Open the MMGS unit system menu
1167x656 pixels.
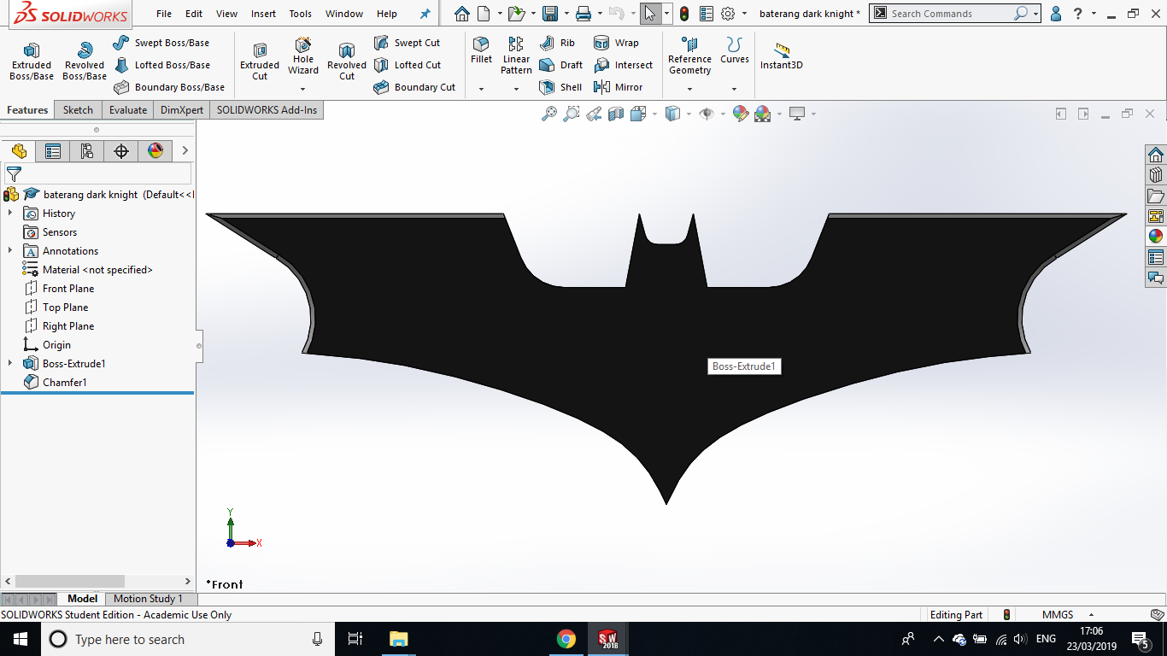(x=1065, y=615)
